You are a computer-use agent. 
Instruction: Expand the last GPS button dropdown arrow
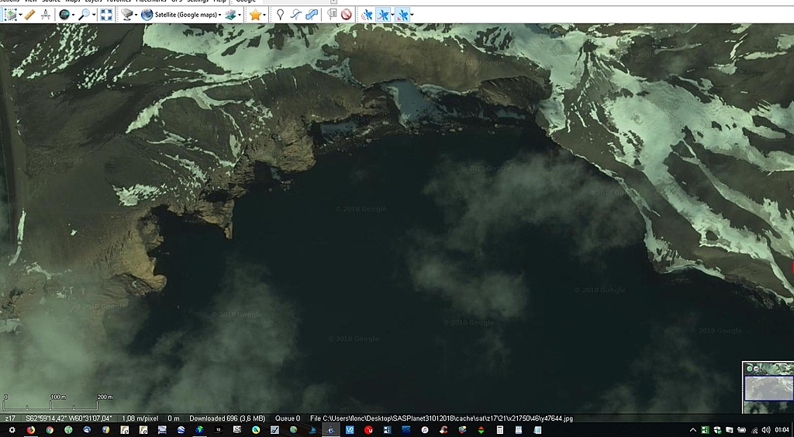pyautogui.click(x=412, y=15)
